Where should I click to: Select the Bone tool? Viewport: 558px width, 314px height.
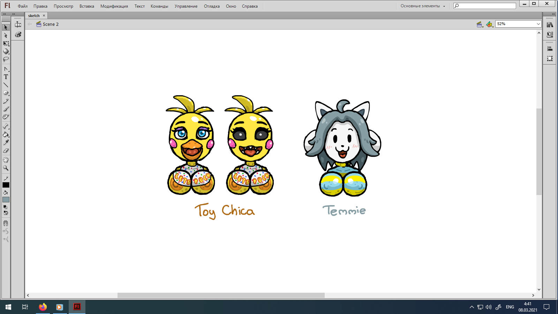[6, 126]
